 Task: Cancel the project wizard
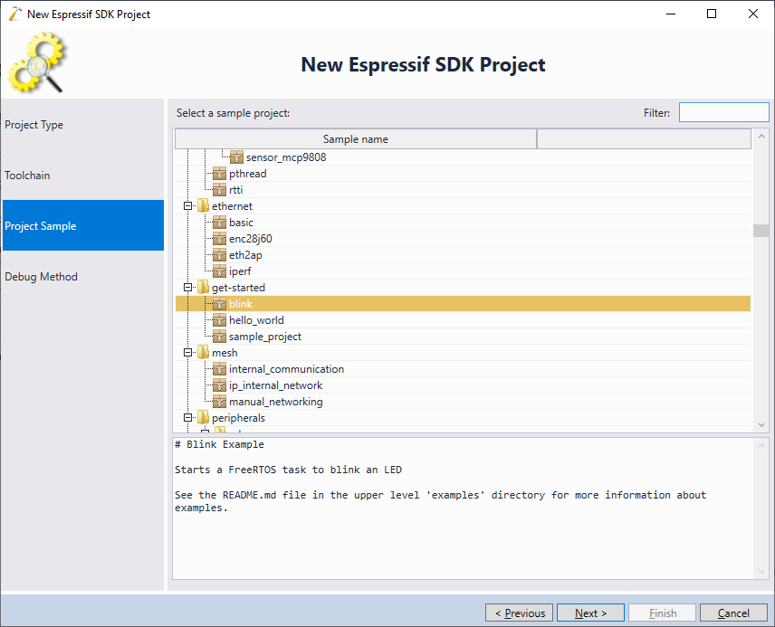(x=733, y=613)
